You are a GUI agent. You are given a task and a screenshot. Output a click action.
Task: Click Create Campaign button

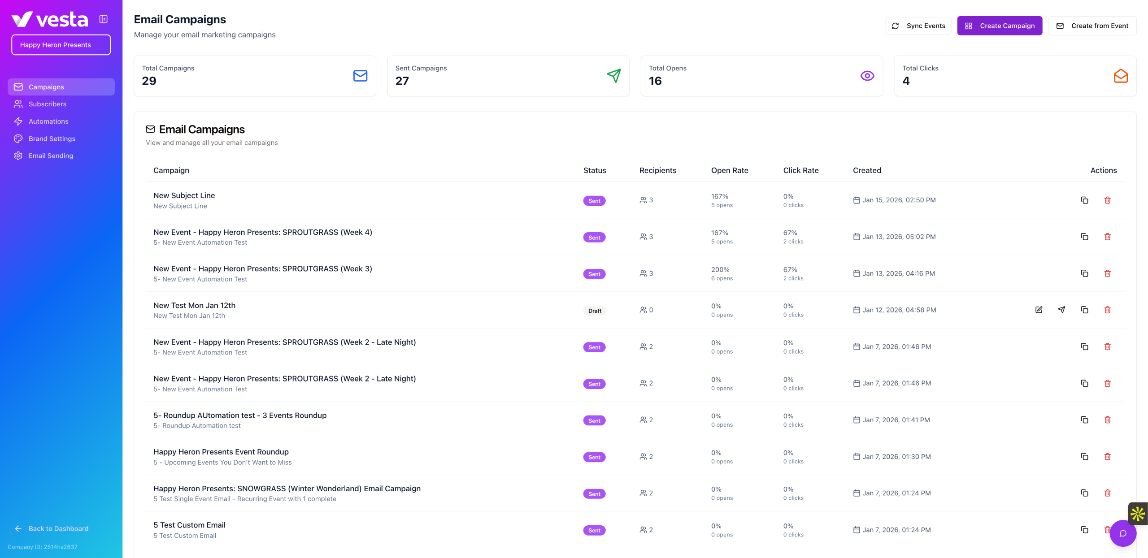tap(1000, 26)
